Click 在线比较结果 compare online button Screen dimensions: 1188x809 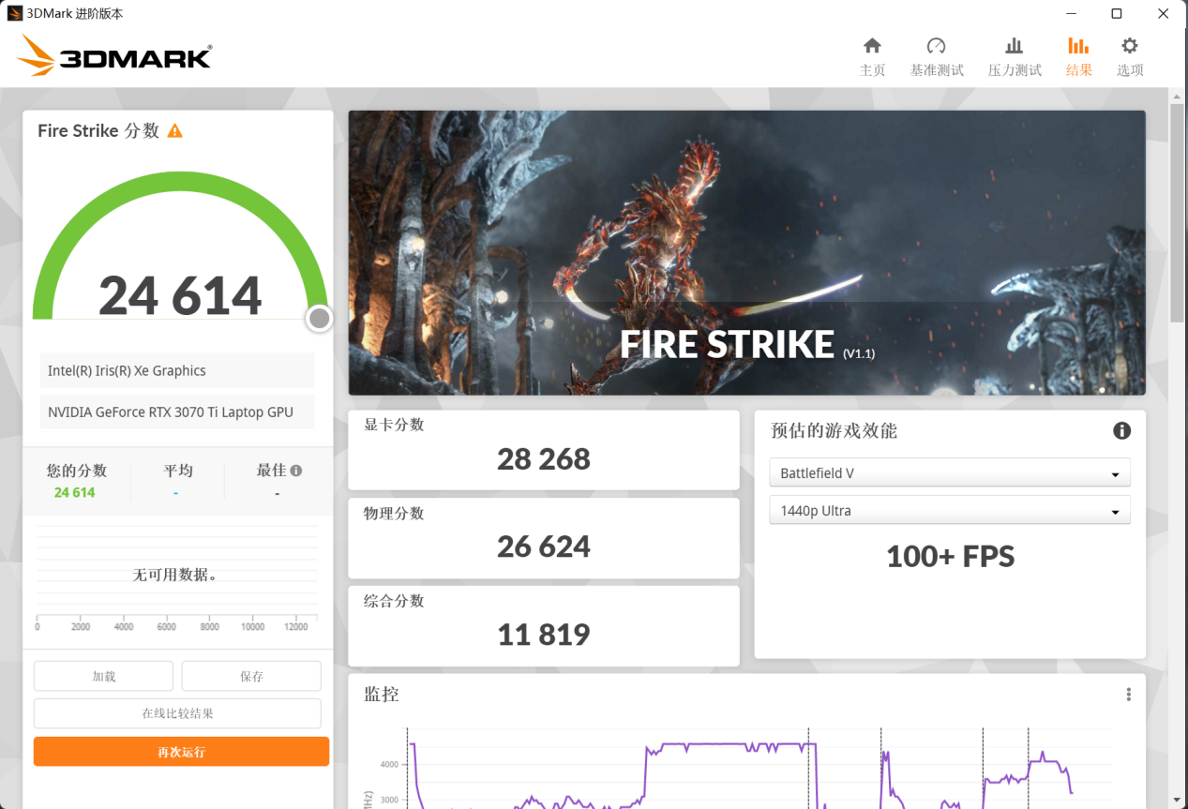pos(177,713)
